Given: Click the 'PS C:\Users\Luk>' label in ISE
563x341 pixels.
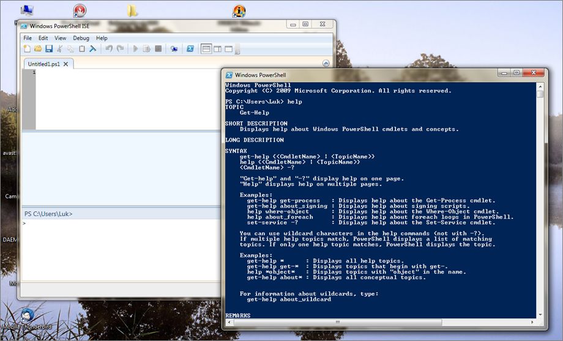Looking at the screenshot, I should point(48,214).
